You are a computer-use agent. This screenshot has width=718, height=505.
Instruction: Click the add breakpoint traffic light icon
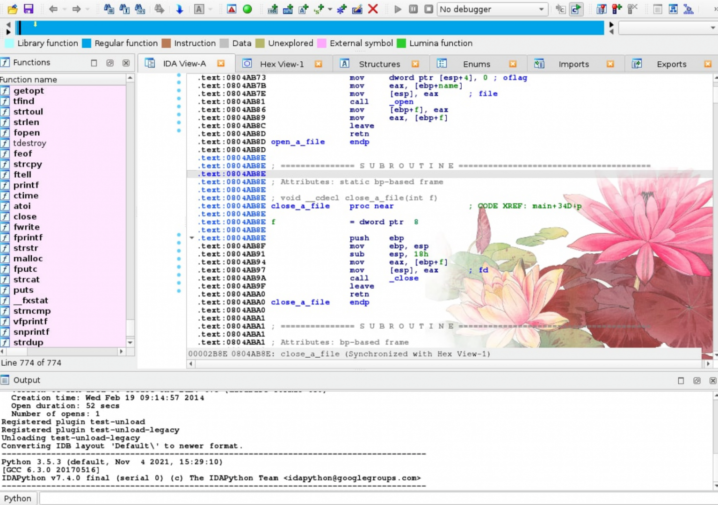(x=617, y=9)
